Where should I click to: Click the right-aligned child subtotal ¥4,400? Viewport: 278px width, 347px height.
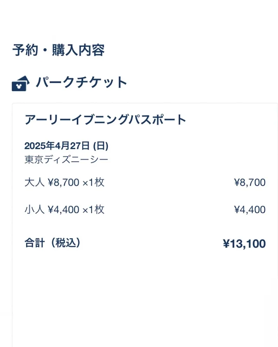click(249, 210)
